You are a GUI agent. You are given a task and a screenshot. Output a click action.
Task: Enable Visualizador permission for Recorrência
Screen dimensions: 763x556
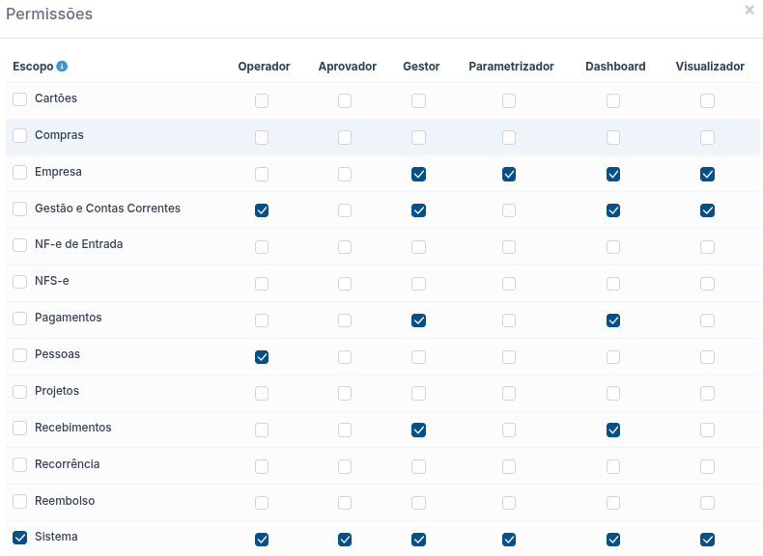[x=708, y=466]
